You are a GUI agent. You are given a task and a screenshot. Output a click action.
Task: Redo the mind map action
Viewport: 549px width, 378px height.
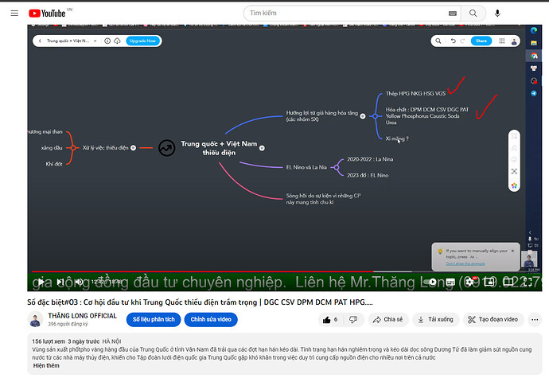tap(462, 41)
